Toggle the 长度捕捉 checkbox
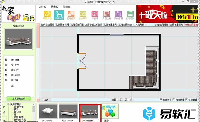200x122 pixels. pyautogui.click(x=161, y=99)
